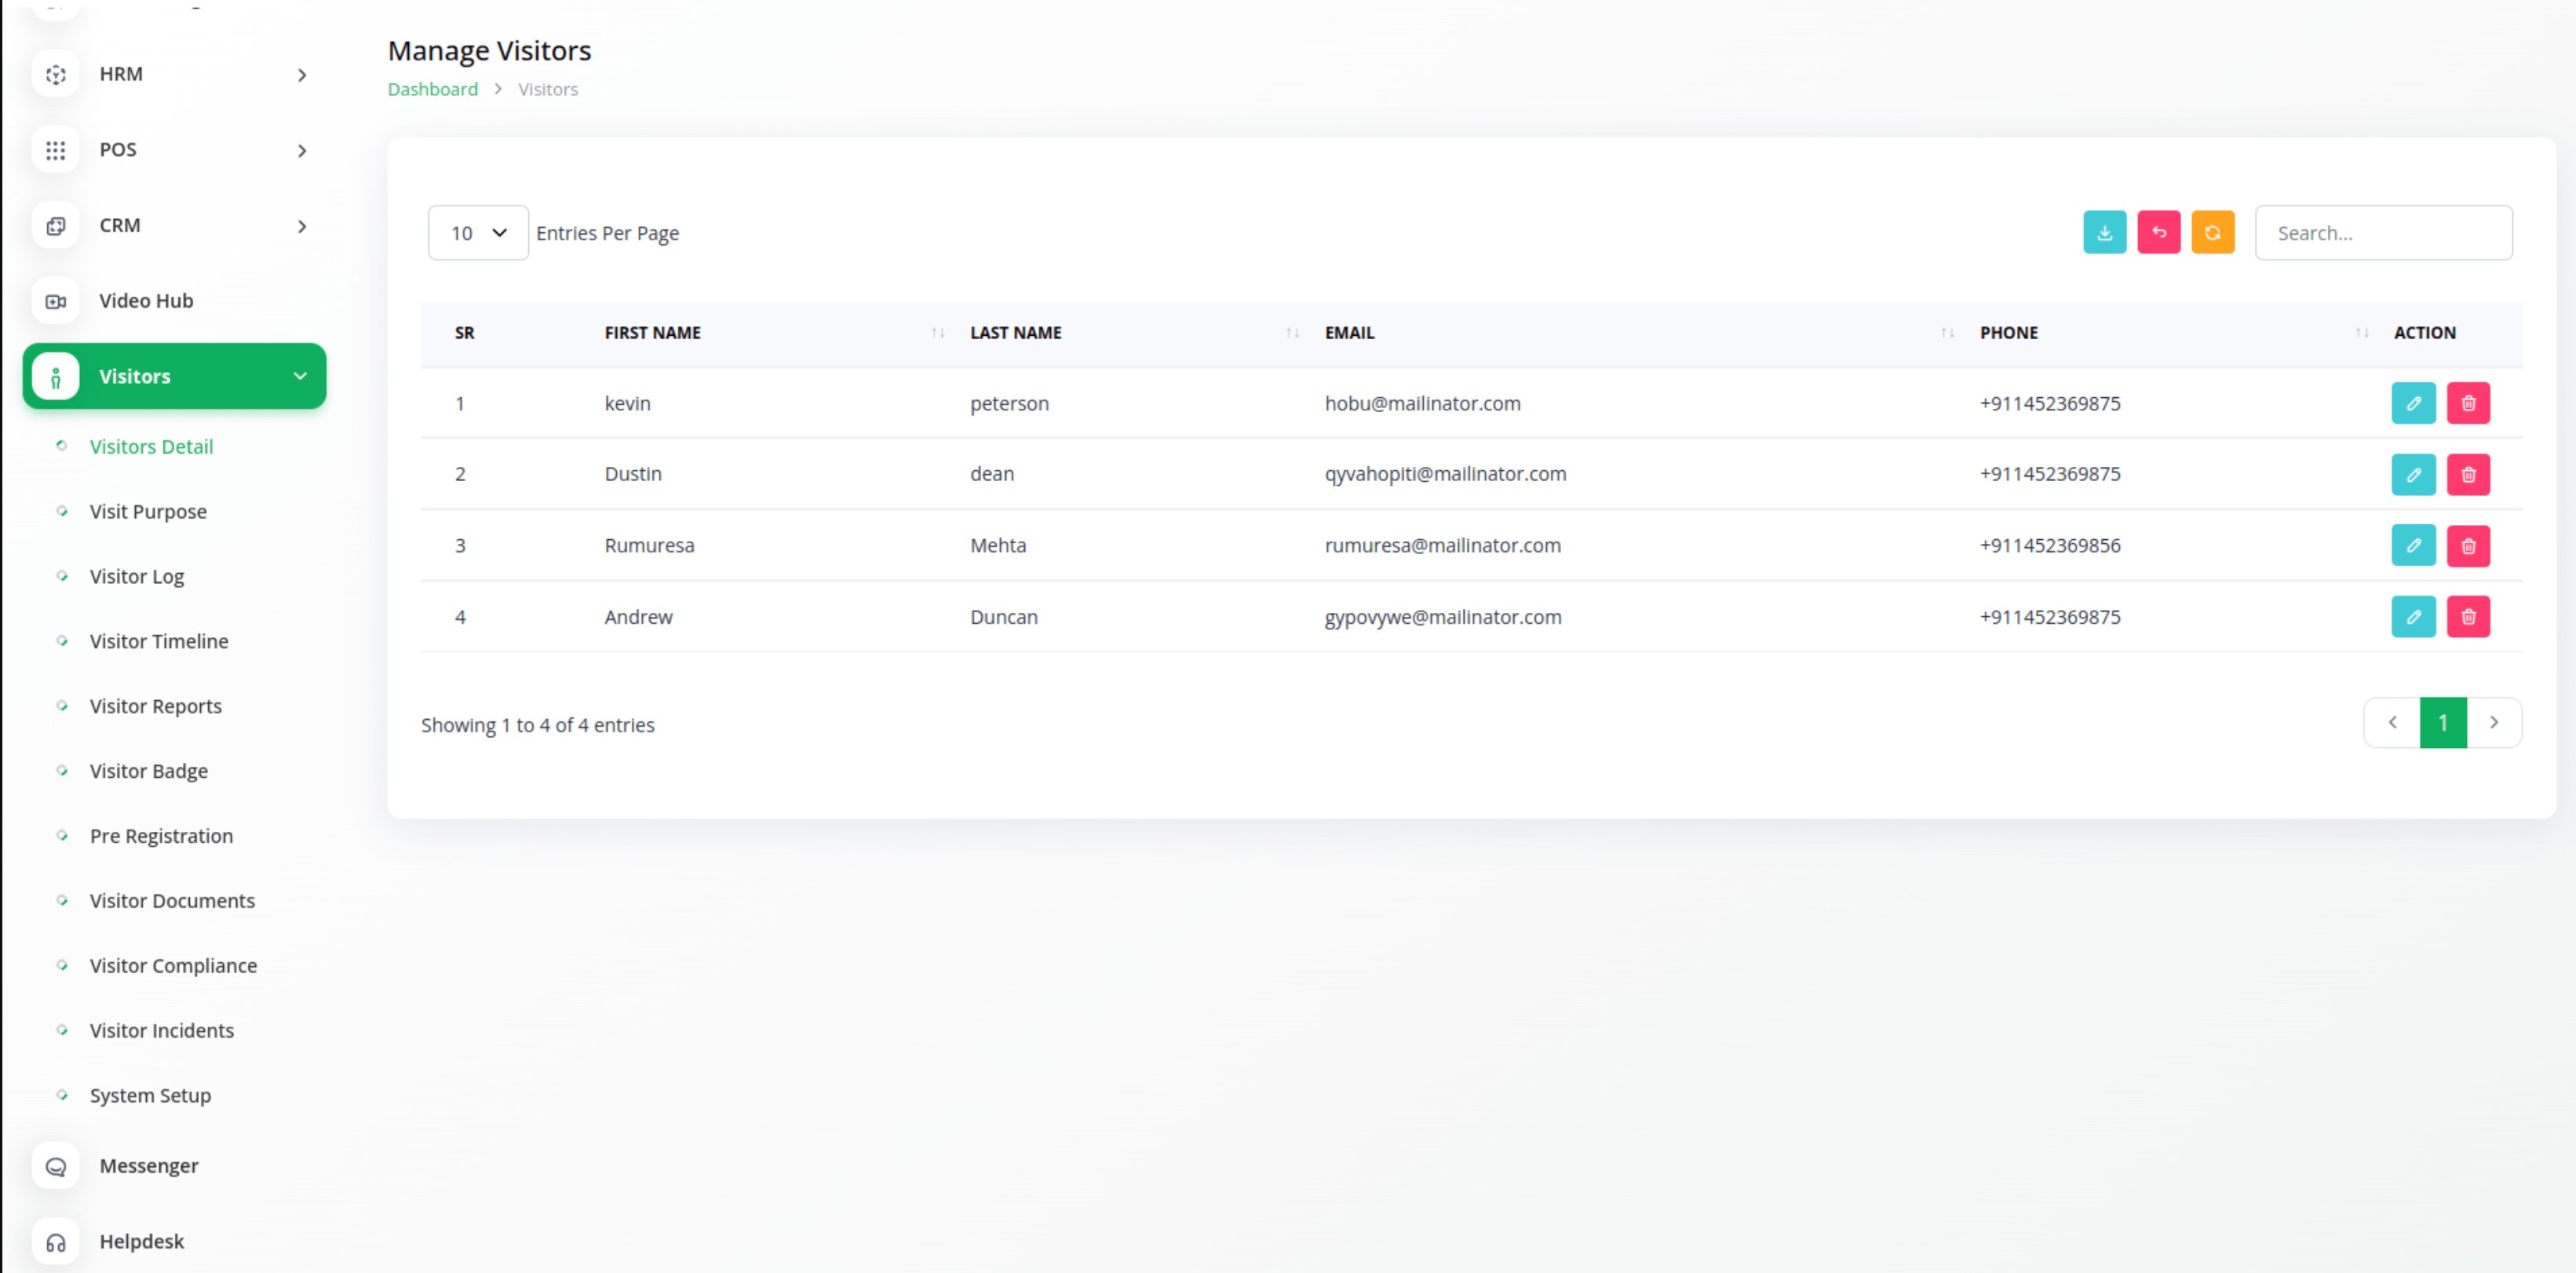
Task: Edit visitor Dustin dean
Action: pos(2413,475)
